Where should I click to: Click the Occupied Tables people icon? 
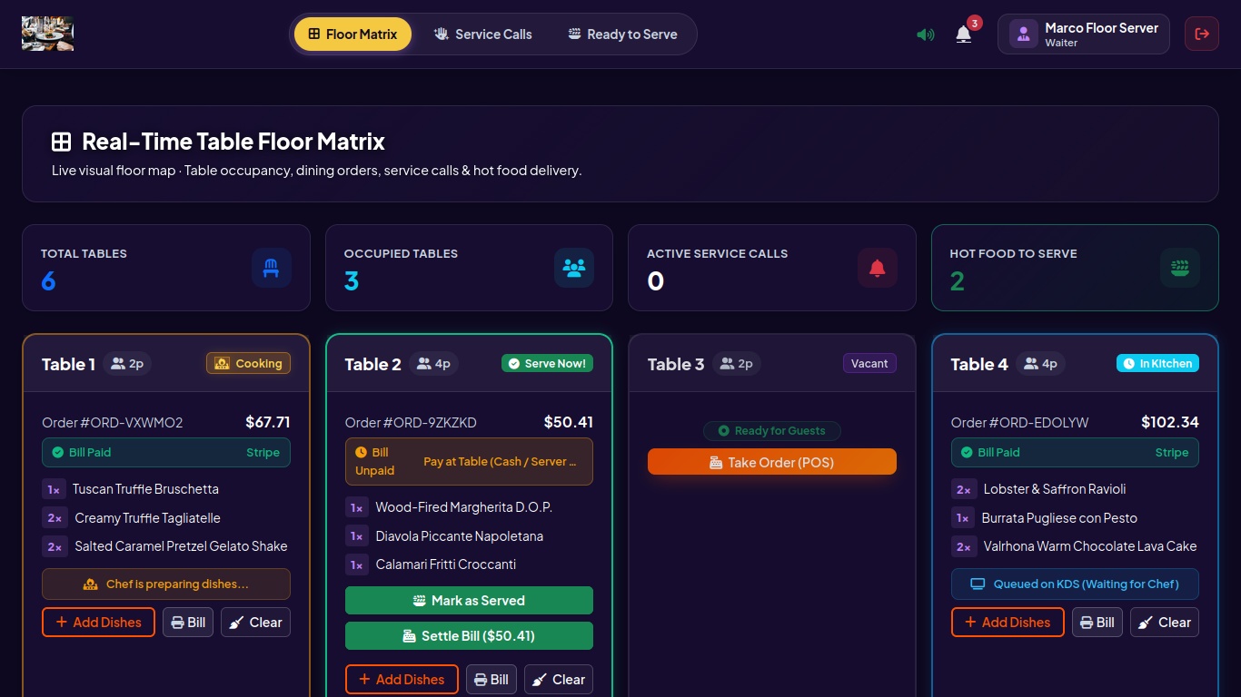574,268
